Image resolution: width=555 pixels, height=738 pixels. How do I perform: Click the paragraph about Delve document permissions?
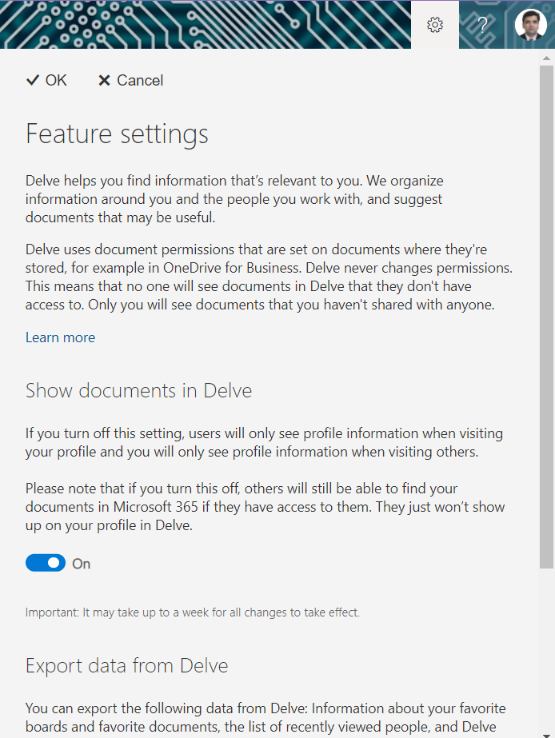click(x=269, y=276)
